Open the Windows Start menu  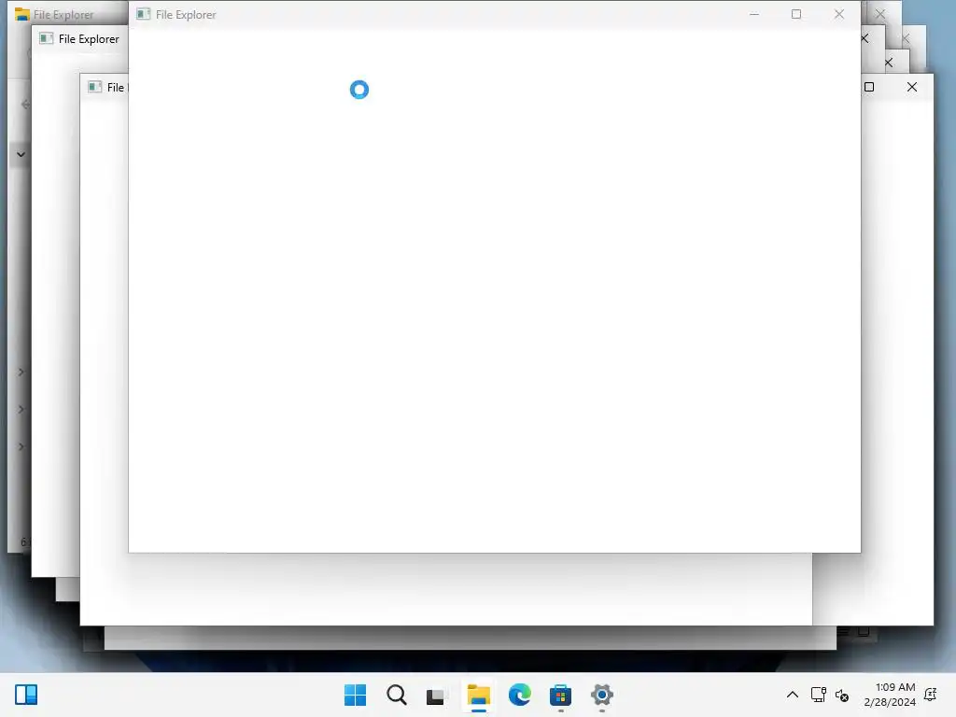(x=355, y=695)
